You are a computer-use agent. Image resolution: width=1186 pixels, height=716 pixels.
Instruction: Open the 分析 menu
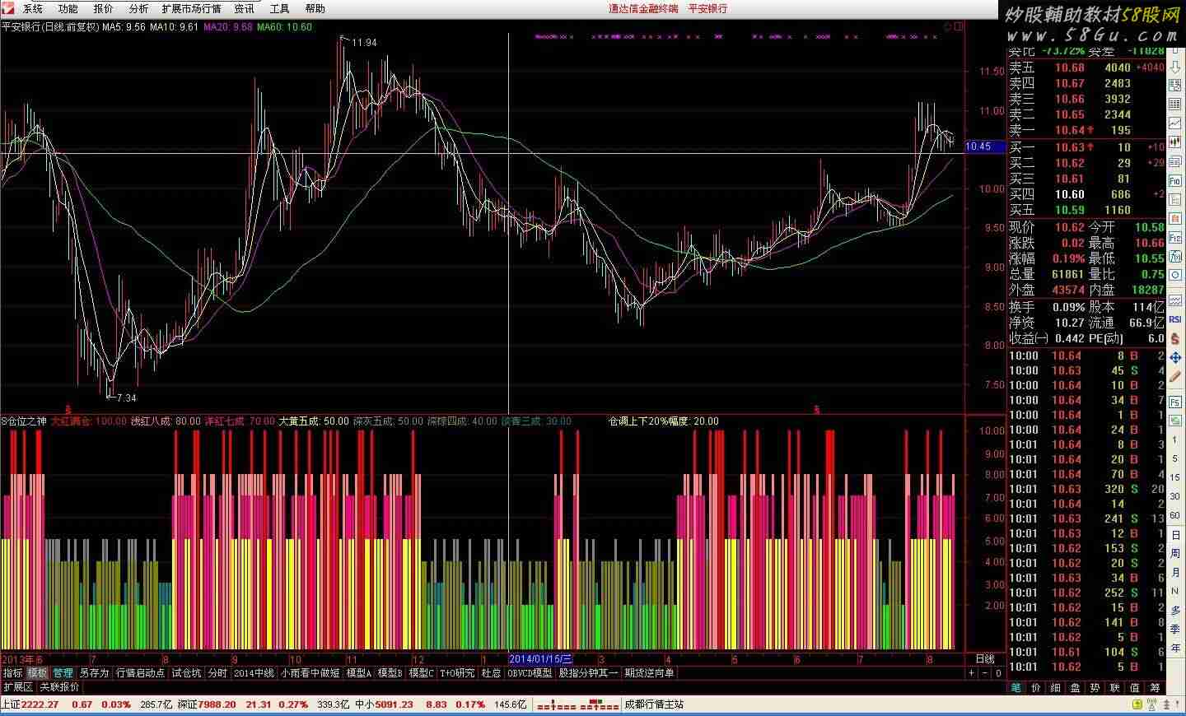click(x=138, y=8)
